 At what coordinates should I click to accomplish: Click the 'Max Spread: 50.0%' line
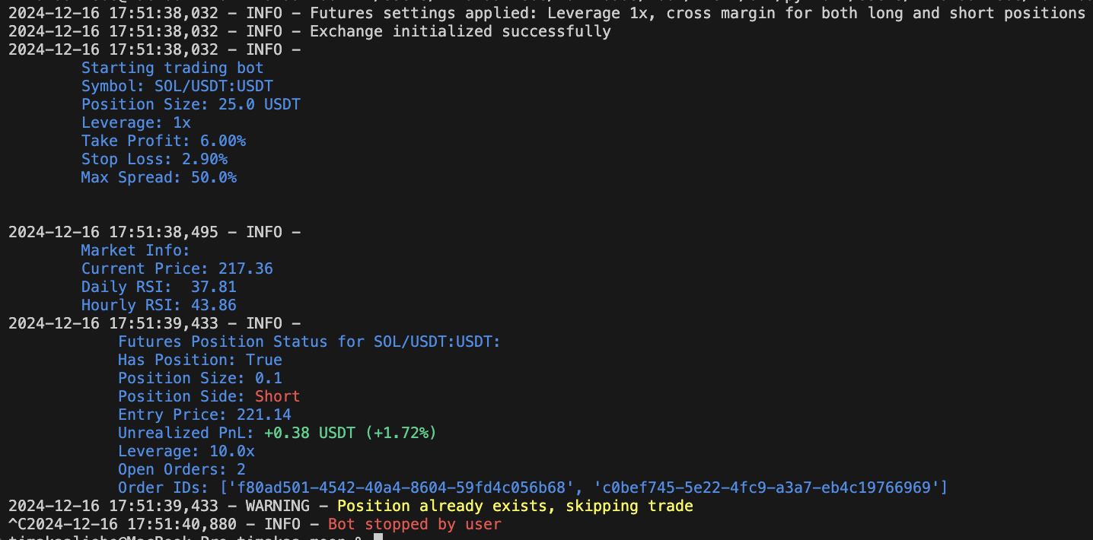158,177
